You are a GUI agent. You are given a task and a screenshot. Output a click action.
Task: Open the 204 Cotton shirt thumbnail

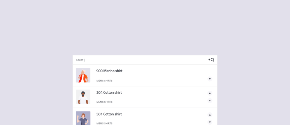click(x=83, y=97)
